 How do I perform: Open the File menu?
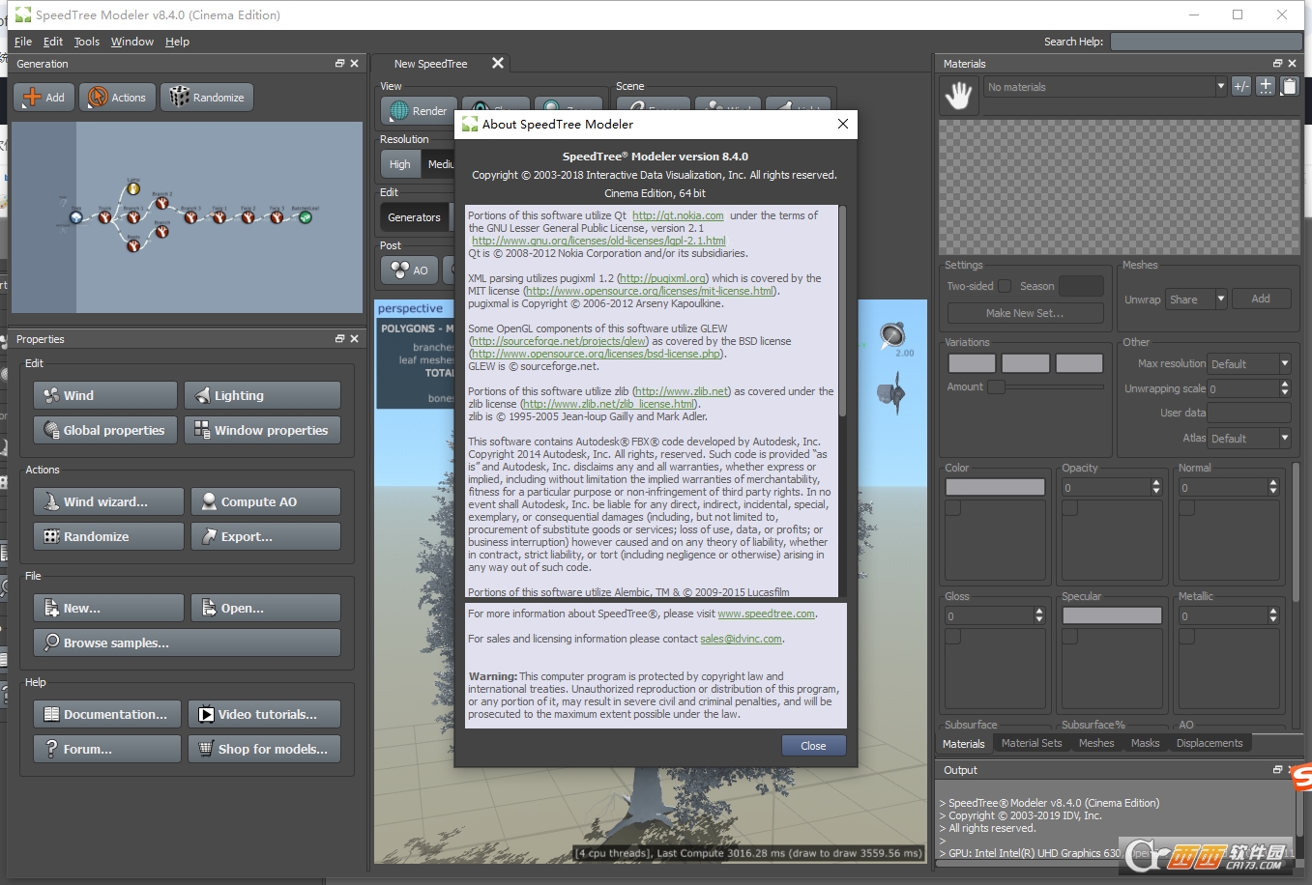click(23, 42)
